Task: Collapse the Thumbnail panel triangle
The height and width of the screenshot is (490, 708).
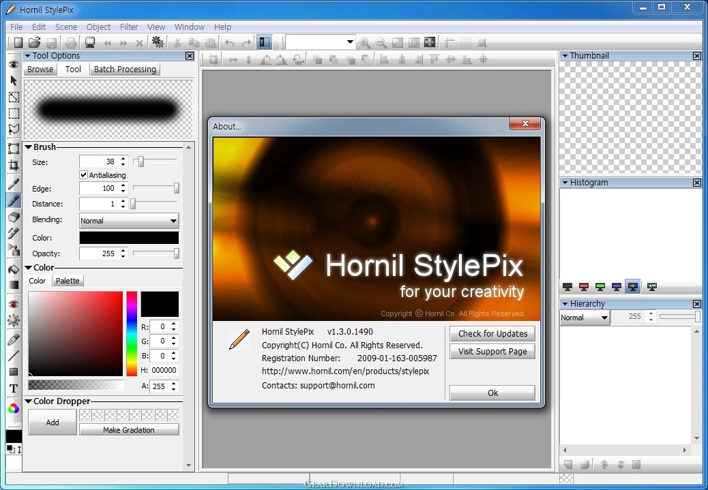Action: point(565,56)
